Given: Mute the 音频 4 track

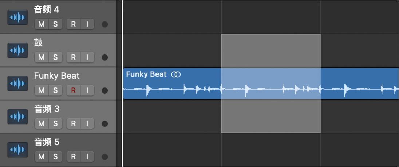Looking at the screenshot, I should 42,24.
